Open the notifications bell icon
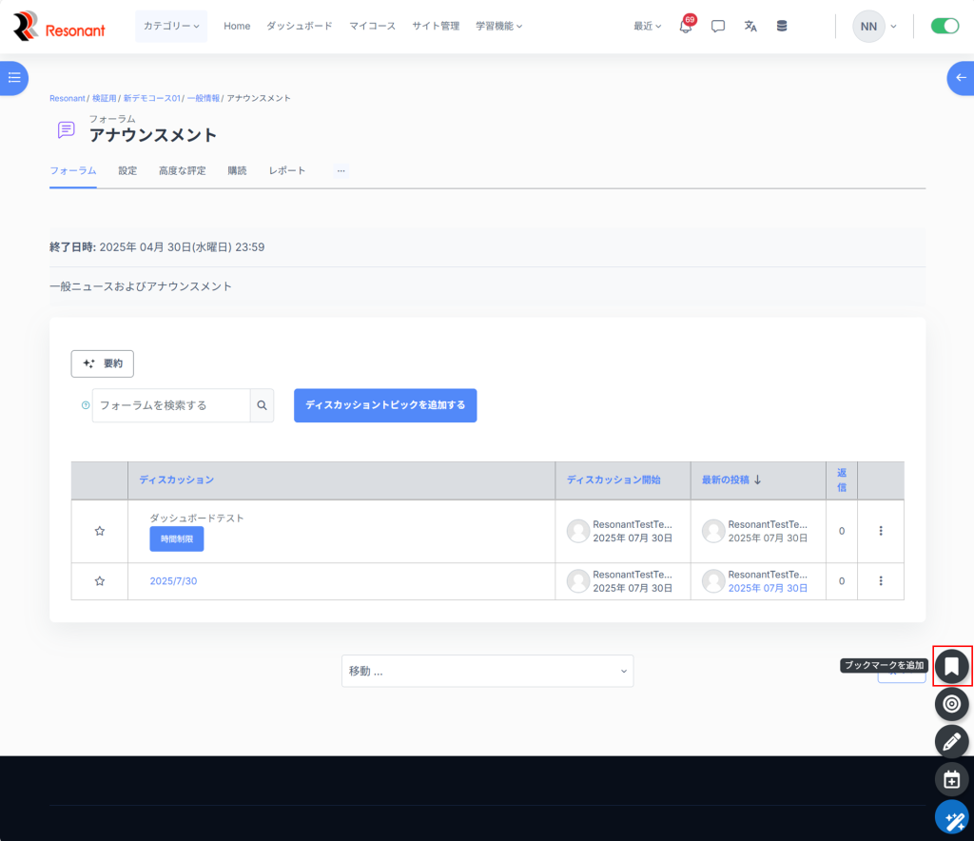This screenshot has height=841, width=974. [685, 27]
